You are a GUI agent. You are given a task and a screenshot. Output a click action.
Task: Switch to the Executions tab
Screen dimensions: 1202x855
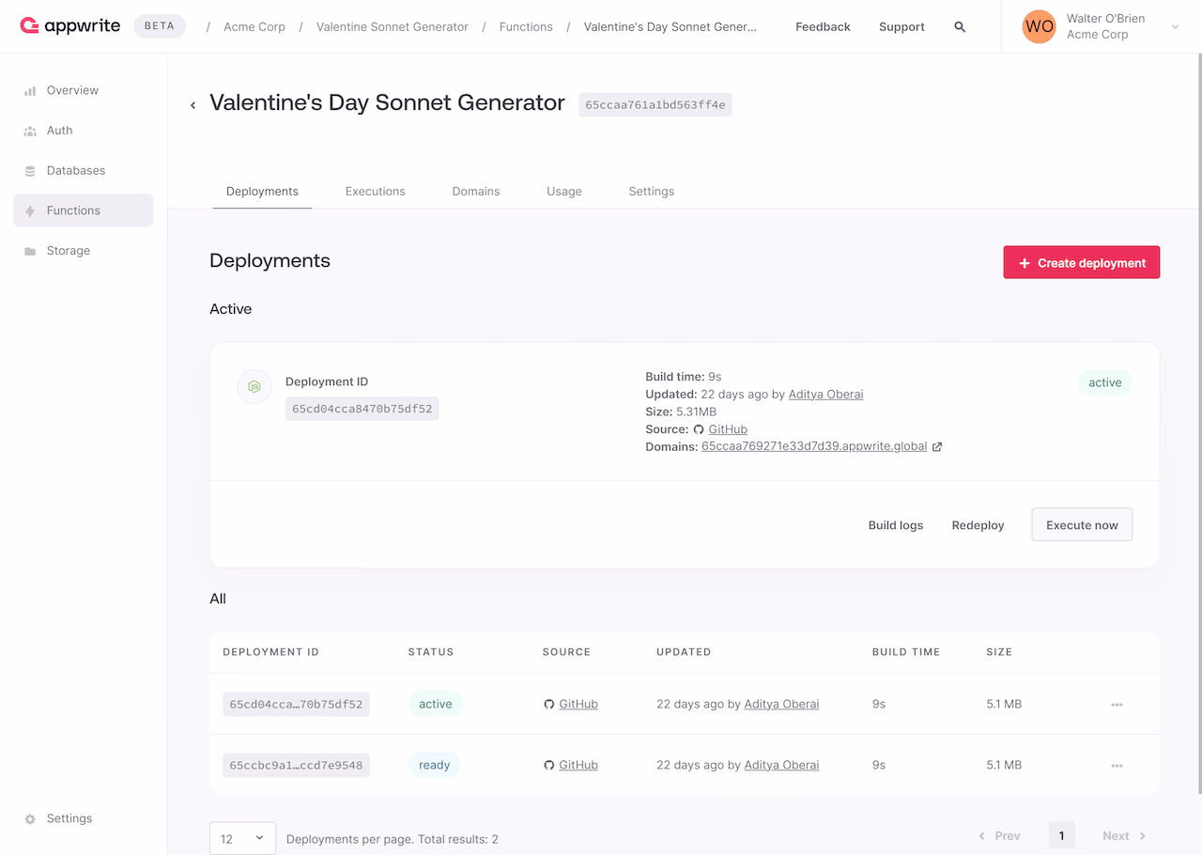click(x=375, y=192)
